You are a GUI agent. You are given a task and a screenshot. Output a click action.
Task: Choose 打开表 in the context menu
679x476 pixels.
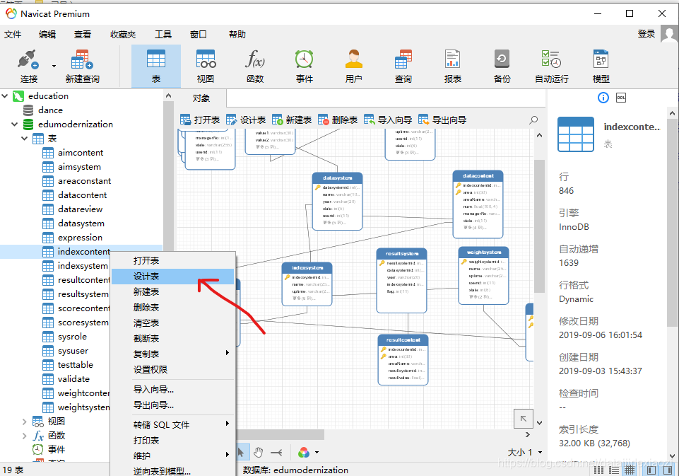(x=173, y=260)
